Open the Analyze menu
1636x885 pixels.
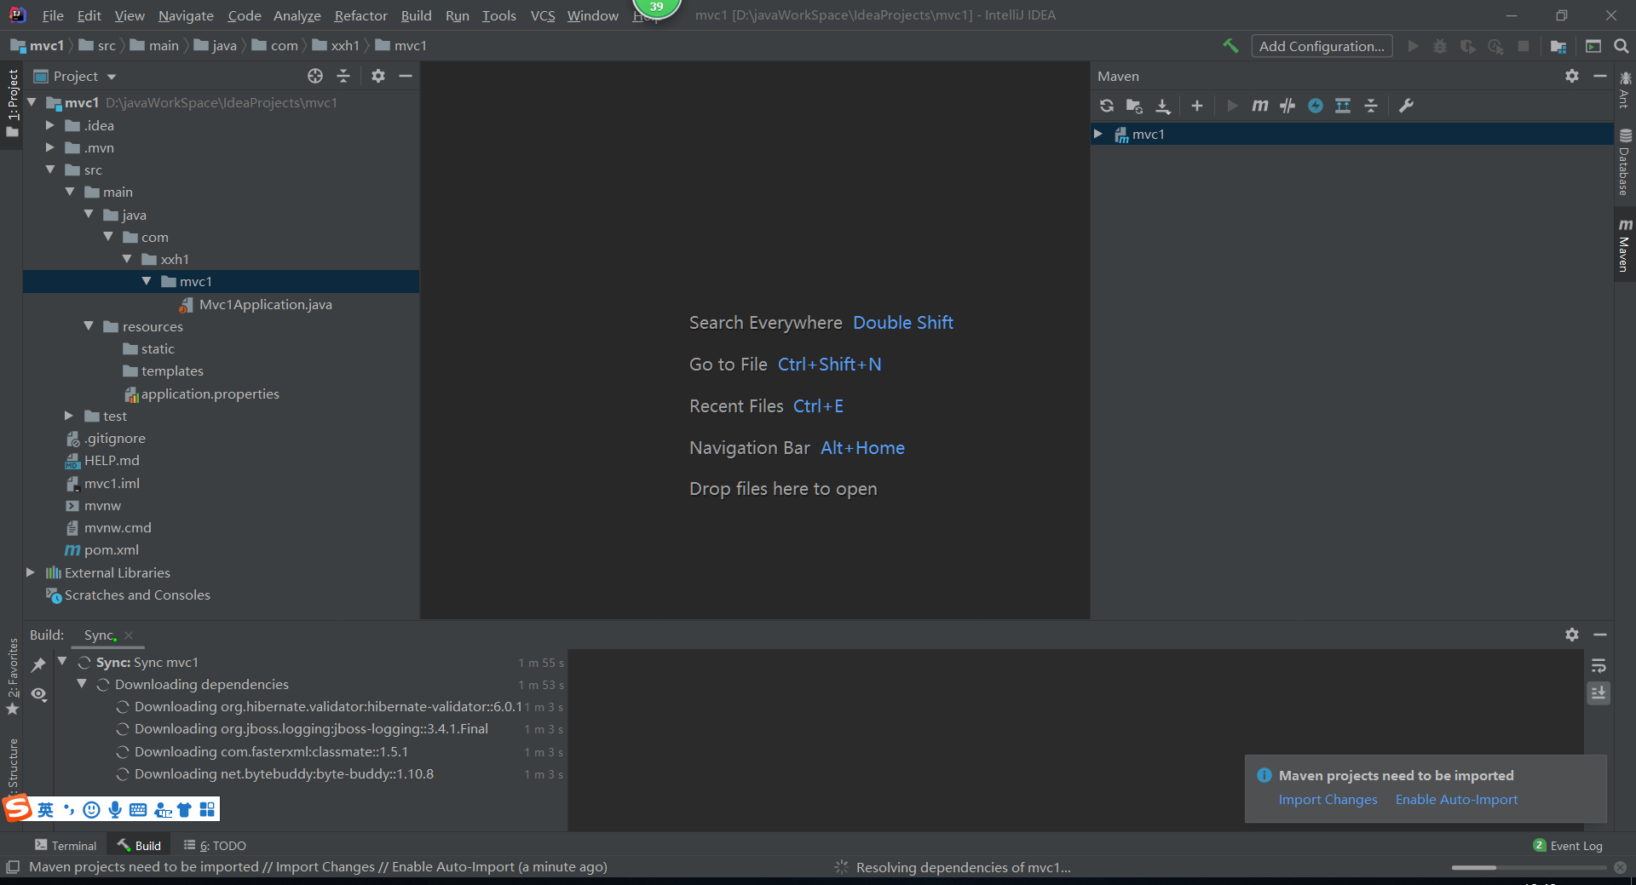[x=297, y=15]
